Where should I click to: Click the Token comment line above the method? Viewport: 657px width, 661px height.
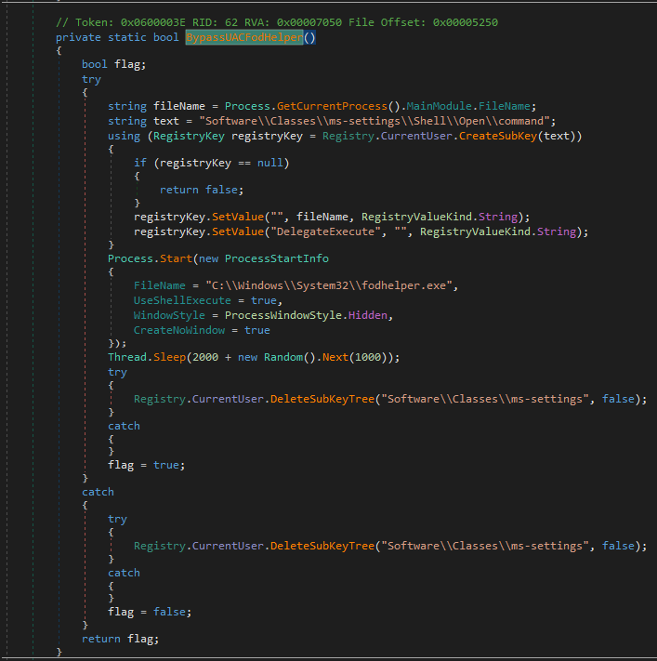click(277, 22)
